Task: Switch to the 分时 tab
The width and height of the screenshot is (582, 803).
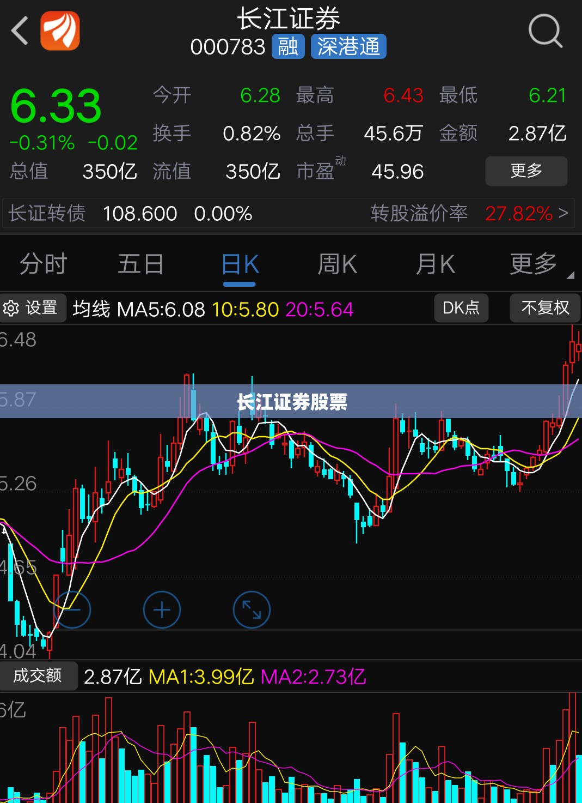Action: [x=44, y=264]
